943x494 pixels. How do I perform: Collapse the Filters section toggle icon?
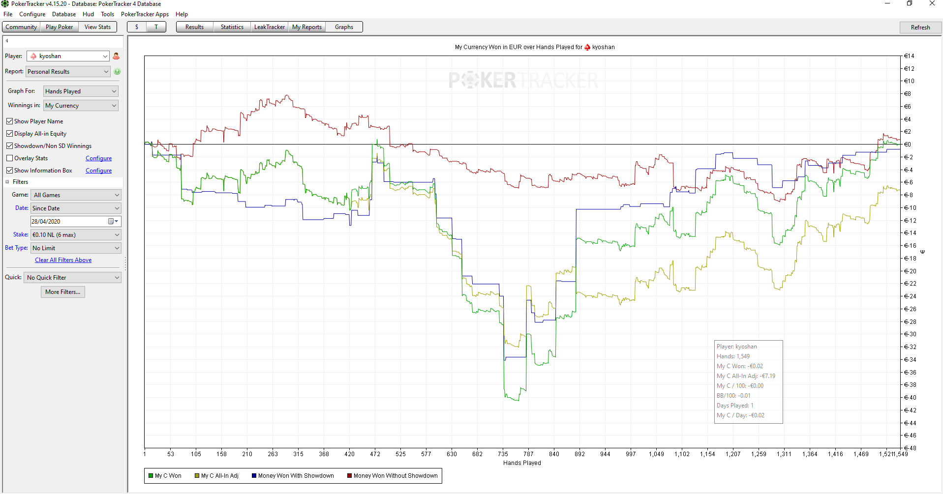pyautogui.click(x=7, y=182)
